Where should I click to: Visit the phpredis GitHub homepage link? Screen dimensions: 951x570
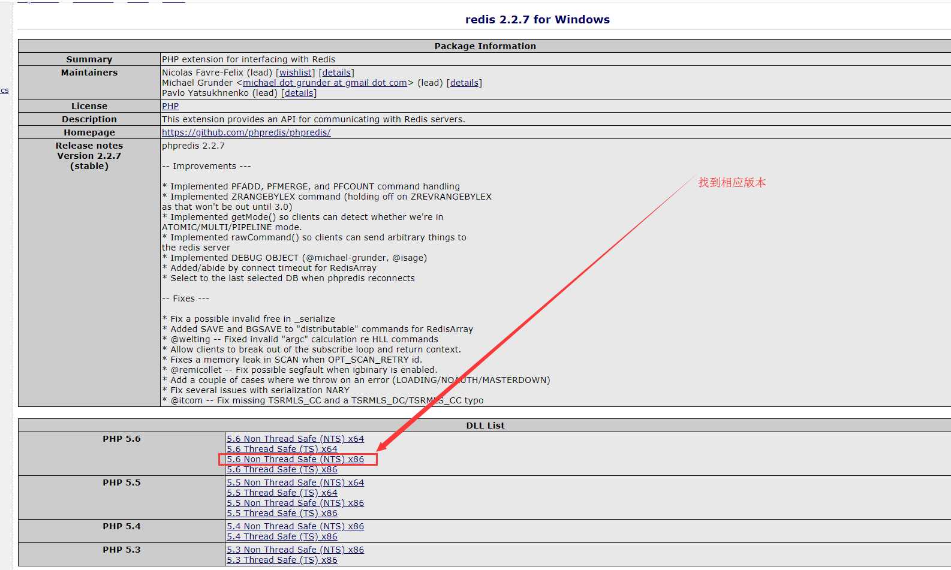point(246,132)
